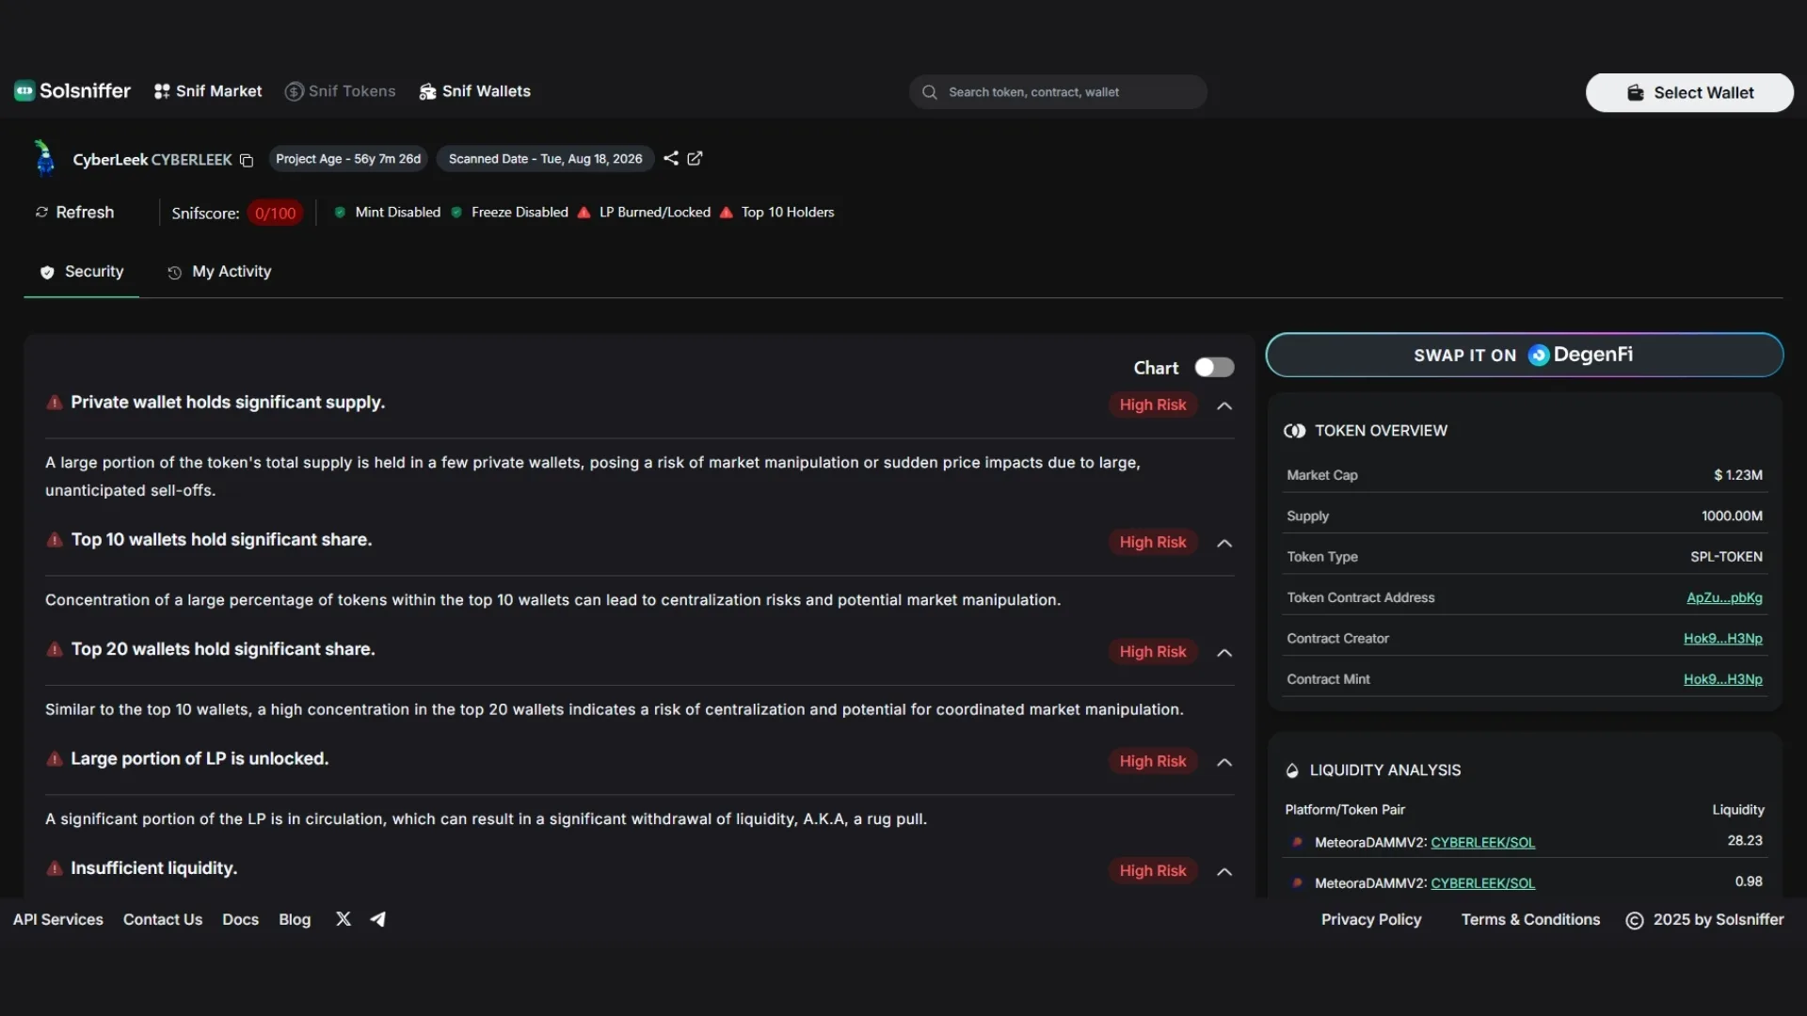This screenshot has height=1016, width=1807.
Task: Click the Top 10 Holders red warning triangle
Action: point(727,213)
